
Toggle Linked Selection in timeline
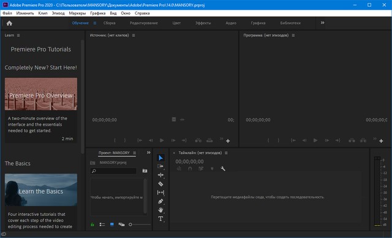pyautogui.click(x=201, y=169)
